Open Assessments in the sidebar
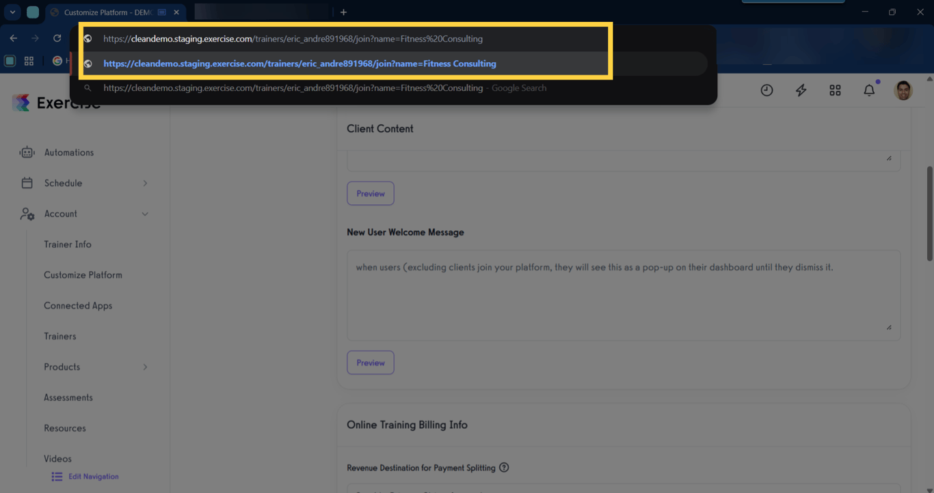Screen dimensions: 934x493 (x=68, y=397)
